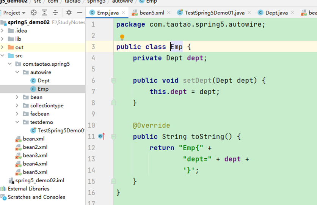Image resolution: width=317 pixels, height=205 pixels.
Task: Open Project panel settings gear
Action: [69, 13]
